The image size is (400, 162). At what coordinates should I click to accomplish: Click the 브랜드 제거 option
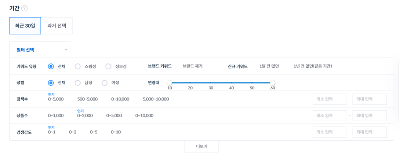[193, 66]
